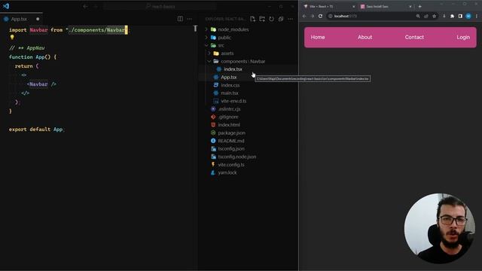
Task: Open tsconfig.node.json in the Explorer
Action: pos(237,157)
